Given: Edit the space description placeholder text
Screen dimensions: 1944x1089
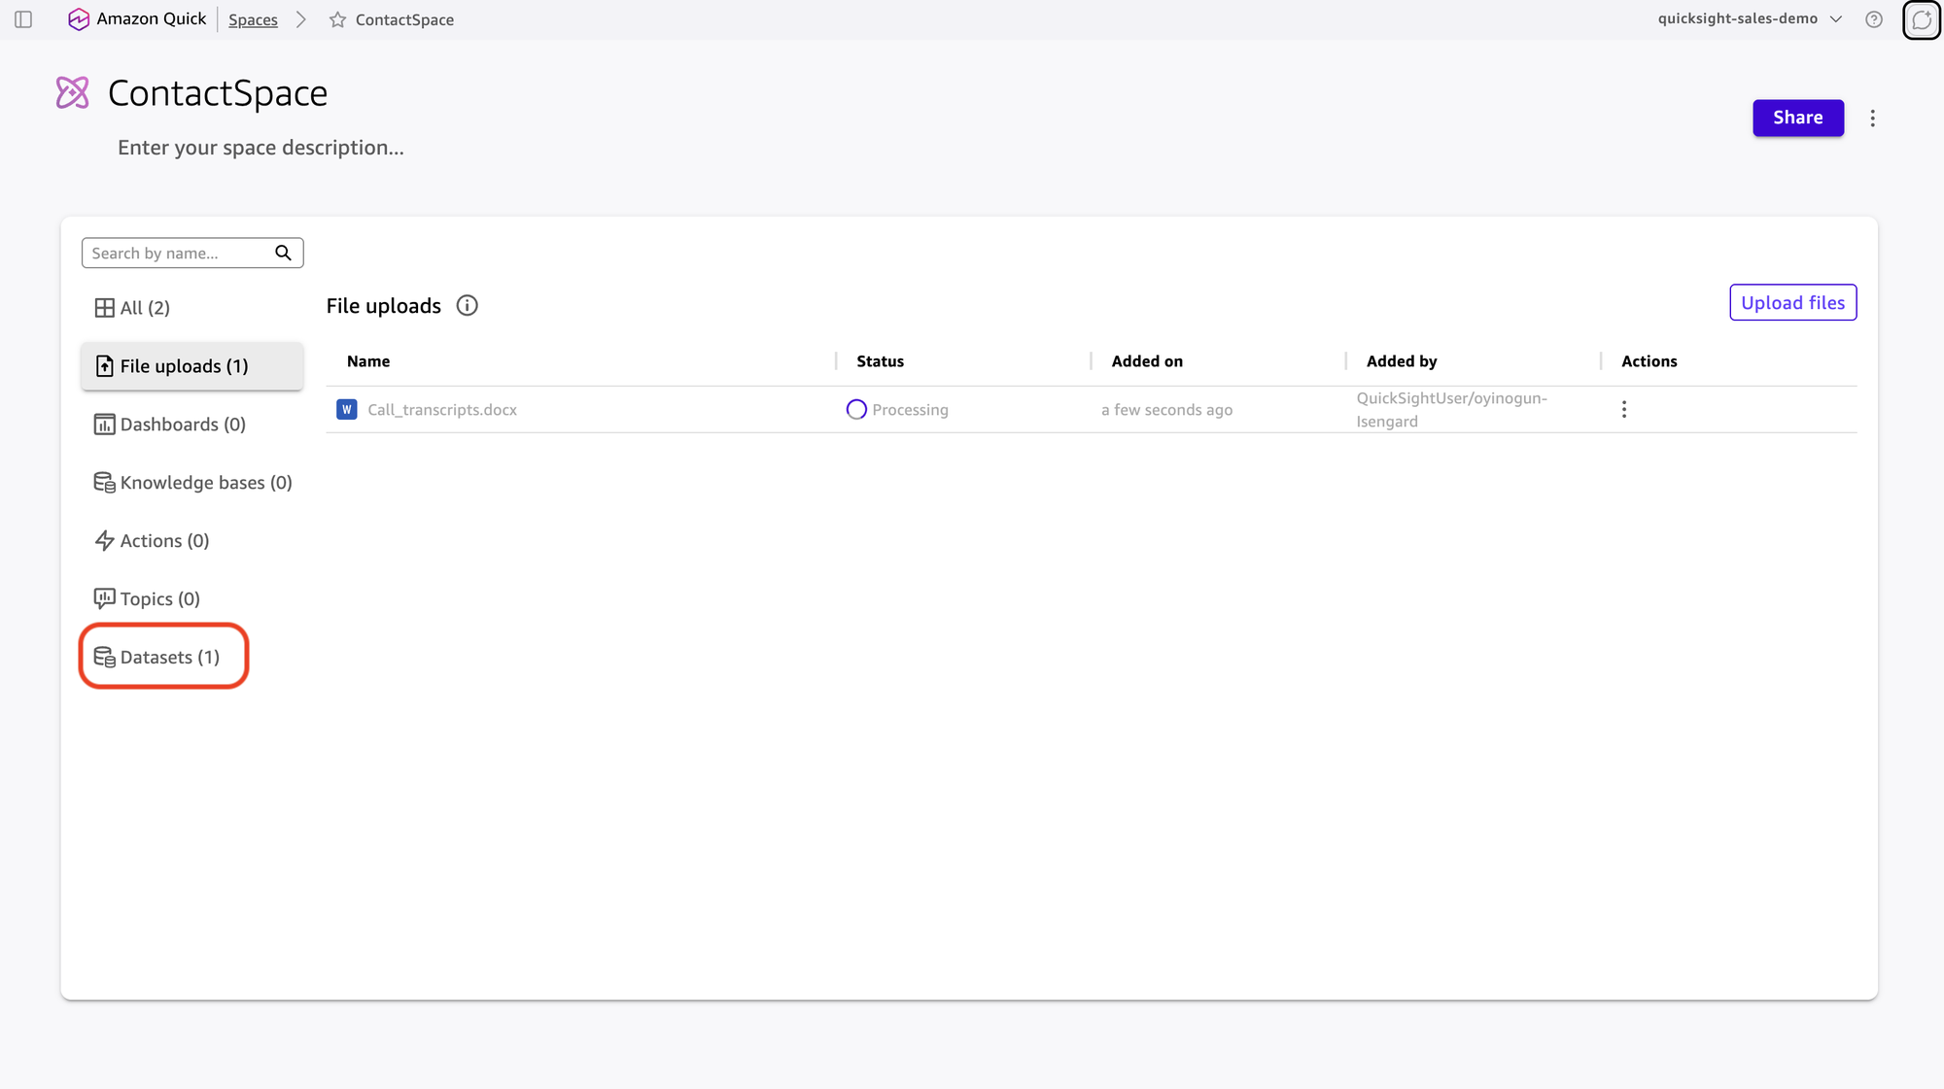Looking at the screenshot, I should 260,148.
